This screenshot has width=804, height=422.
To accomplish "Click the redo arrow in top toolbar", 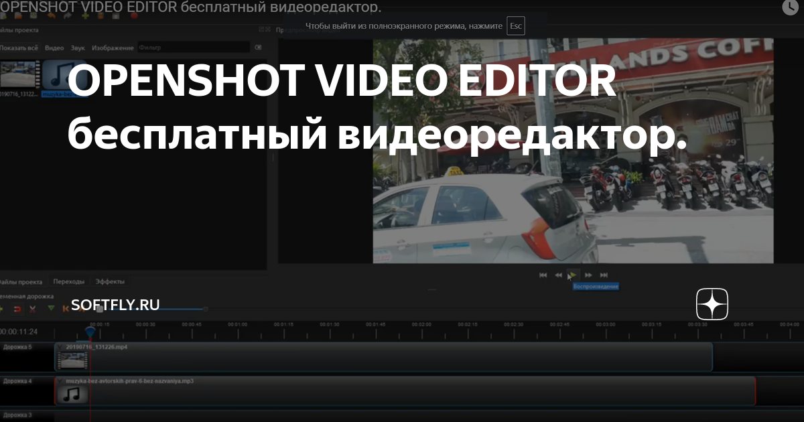I will (68, 15).
